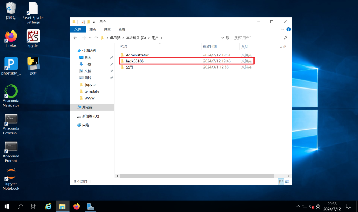Switch to details view toggle
358x212 pixels.
coord(281,182)
